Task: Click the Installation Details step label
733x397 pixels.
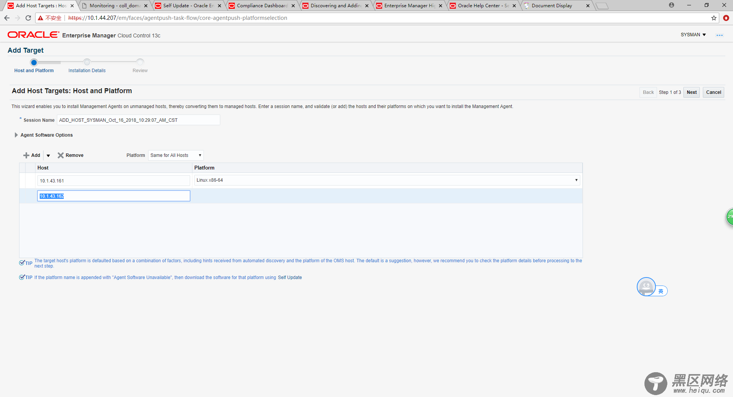Action: [87, 71]
